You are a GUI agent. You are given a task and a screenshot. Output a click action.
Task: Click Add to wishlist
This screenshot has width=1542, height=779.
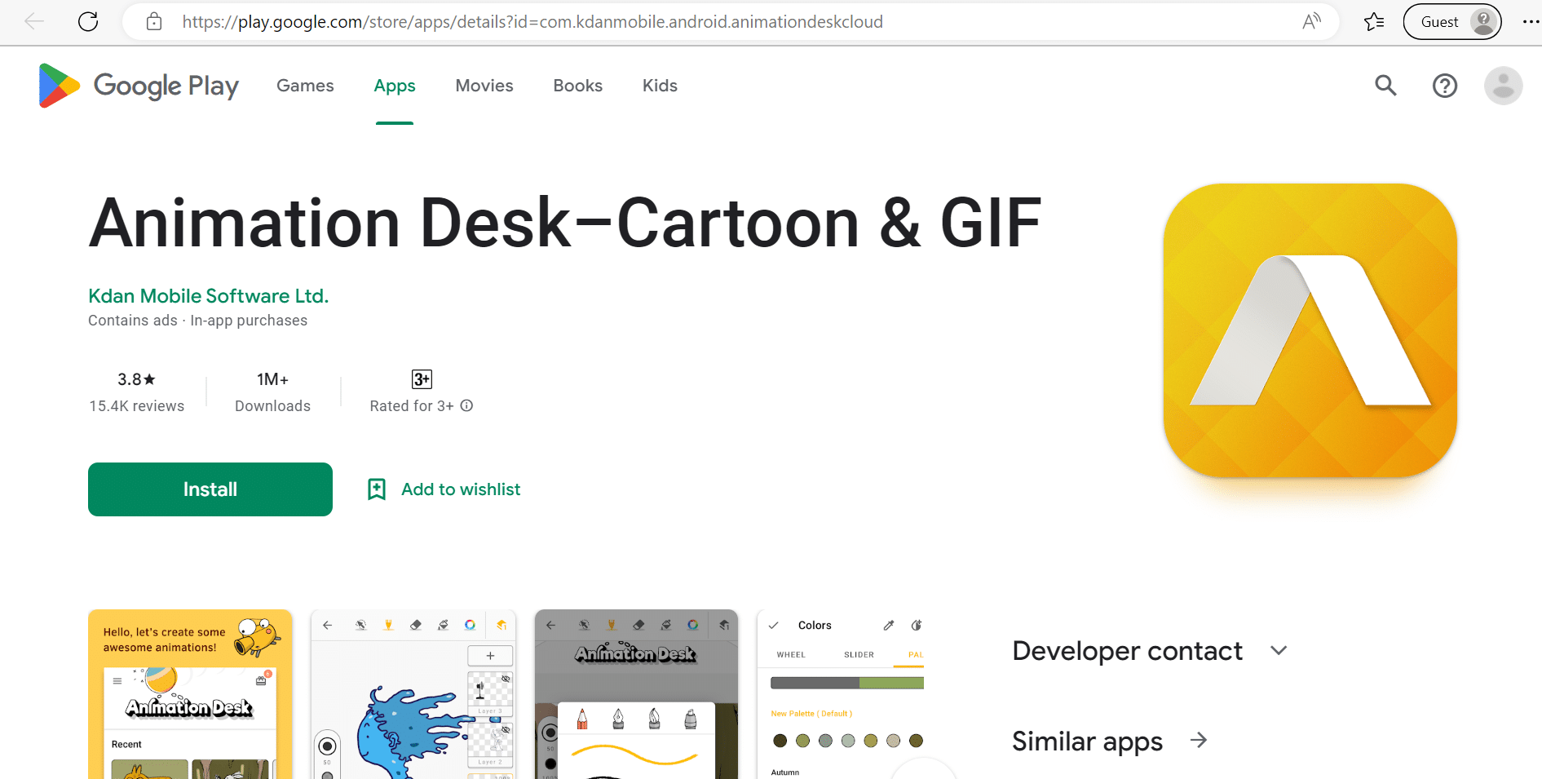coord(461,489)
